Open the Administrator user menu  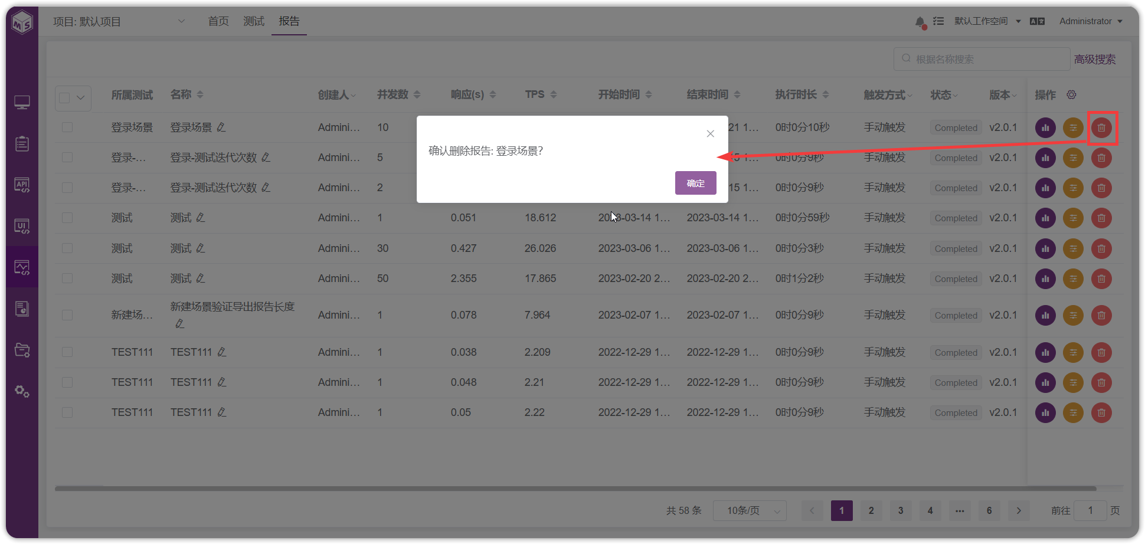point(1091,21)
